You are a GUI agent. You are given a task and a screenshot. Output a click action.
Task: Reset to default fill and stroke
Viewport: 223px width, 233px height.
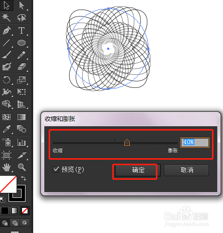click(3, 199)
